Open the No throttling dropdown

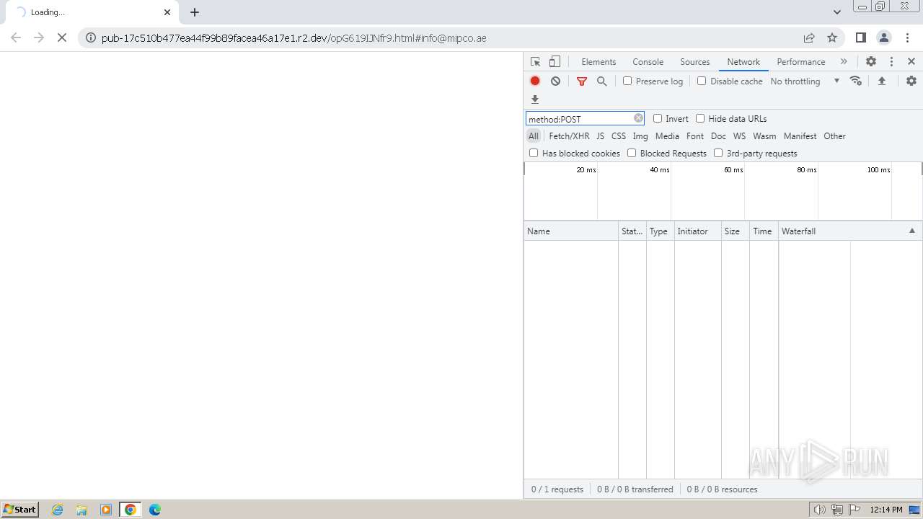tap(805, 81)
